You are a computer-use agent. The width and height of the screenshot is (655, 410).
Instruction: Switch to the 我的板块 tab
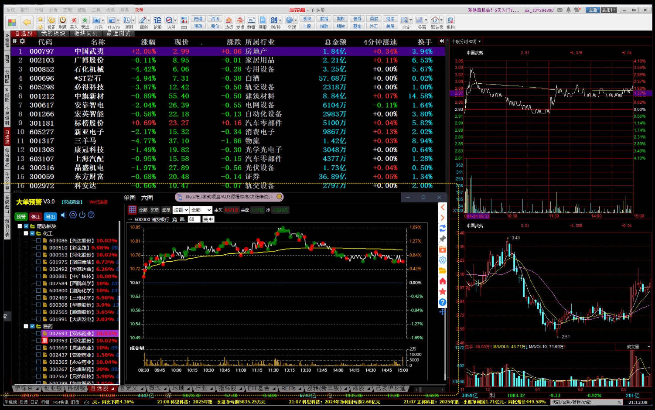[x=53, y=33]
